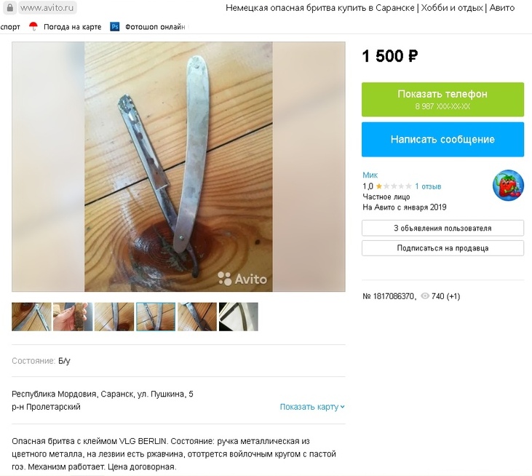Open the Погода на карте bookmark
Image resolution: width=532 pixels, height=476 pixels.
tap(72, 27)
